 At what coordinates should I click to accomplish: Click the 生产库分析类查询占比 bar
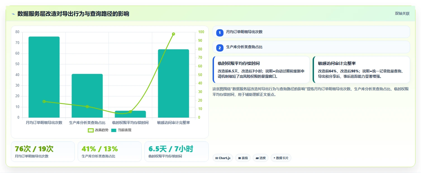pyautogui.click(x=87, y=96)
